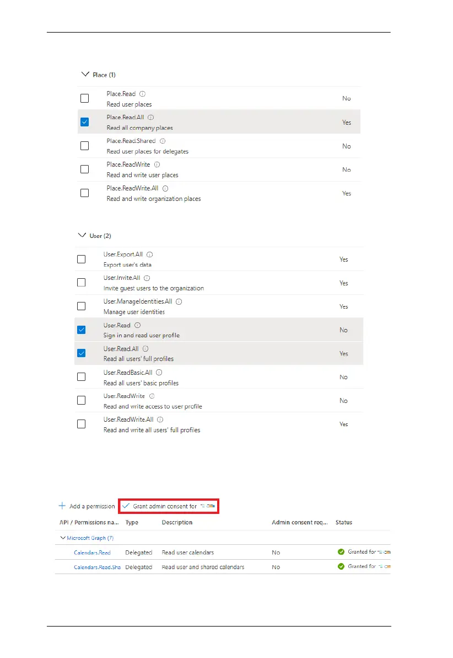Screen dimensions: 453x658
Task: Click info icon beside User.ReadBasic.All
Action: 159,373
